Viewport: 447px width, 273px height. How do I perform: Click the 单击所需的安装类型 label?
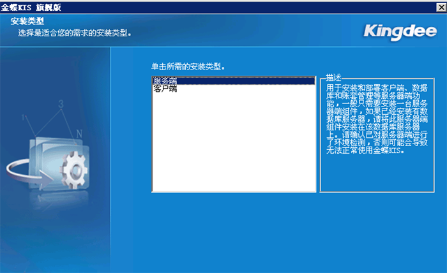(x=188, y=66)
